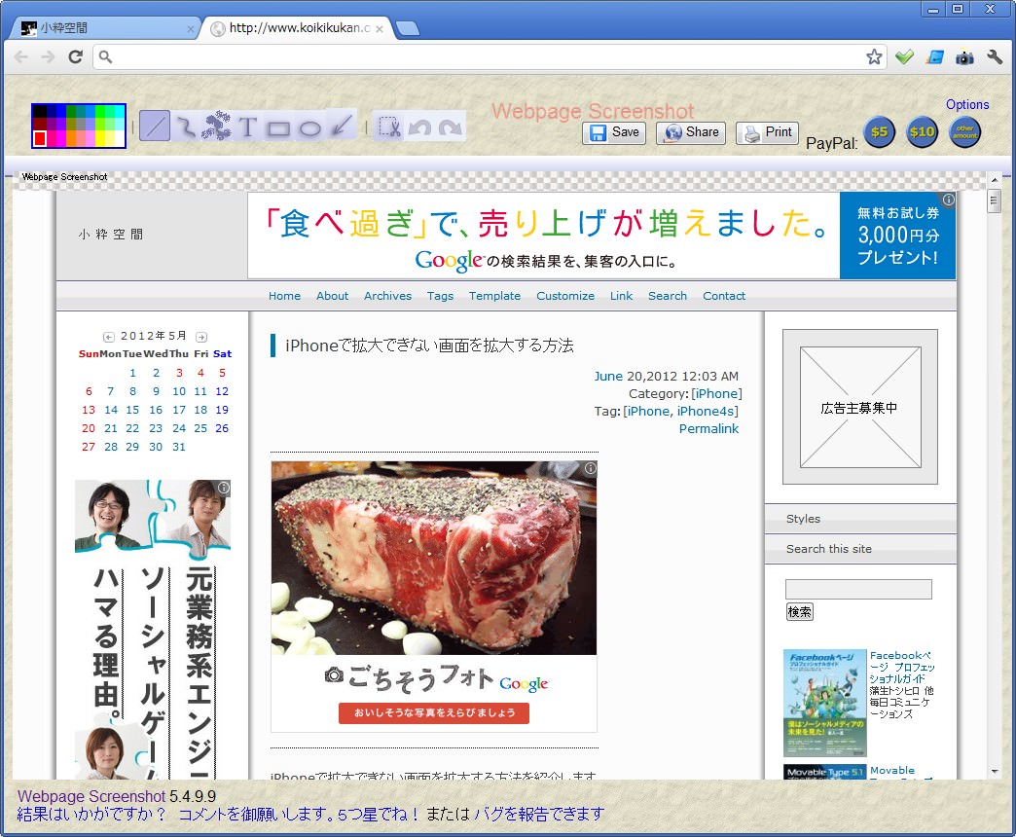Open the Search menu item

pos(668,296)
